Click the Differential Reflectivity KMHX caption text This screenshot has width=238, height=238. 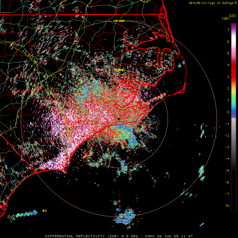(119, 236)
